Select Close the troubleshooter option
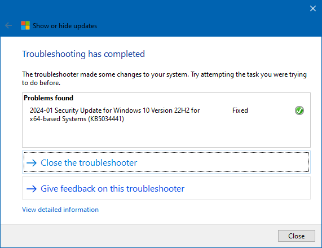Image resolution: width=322 pixels, height=248 pixels. [x=166, y=162]
